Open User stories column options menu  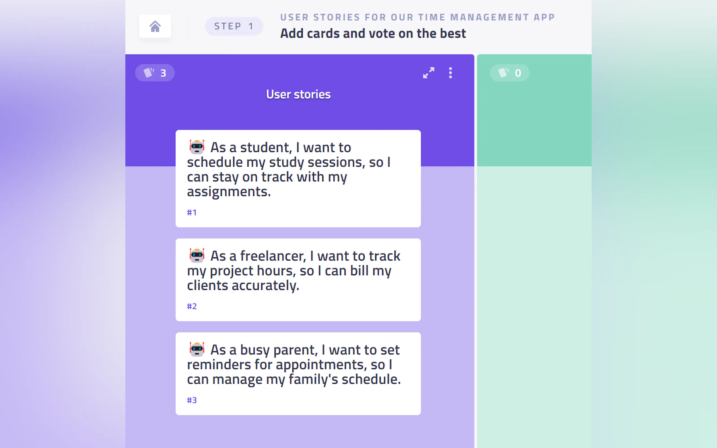[x=450, y=73]
